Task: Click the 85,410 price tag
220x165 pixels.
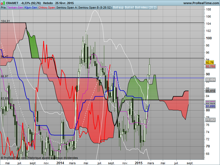Action: [210, 91]
